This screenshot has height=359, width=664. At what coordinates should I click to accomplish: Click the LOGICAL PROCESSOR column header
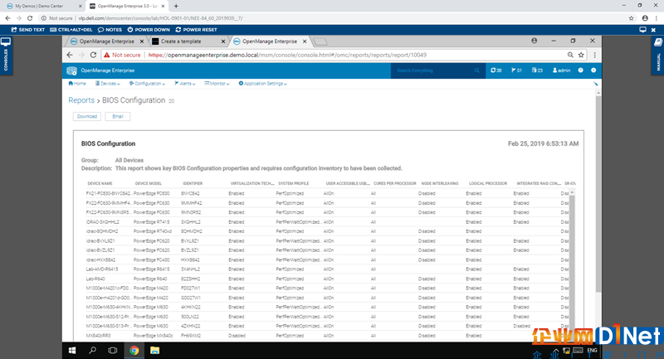[x=488, y=183]
